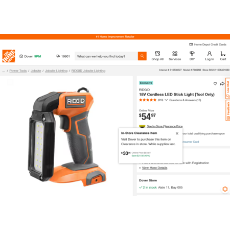Image resolution: width=230 pixels, height=230 pixels.
Task: Change the Dover store location
Action: pos(30,56)
